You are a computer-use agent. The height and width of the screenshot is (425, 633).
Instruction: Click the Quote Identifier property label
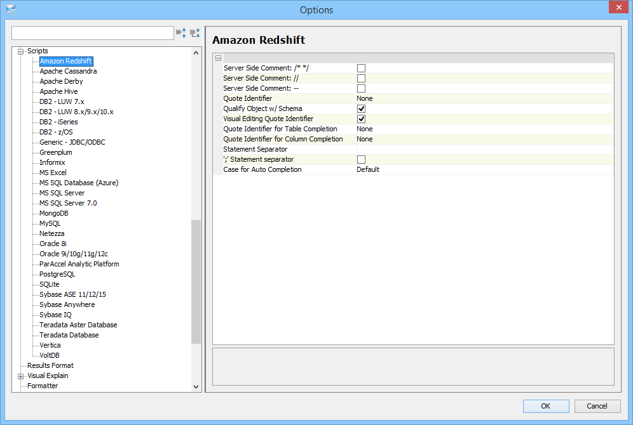pyautogui.click(x=247, y=98)
